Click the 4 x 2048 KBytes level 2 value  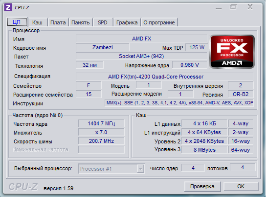(204, 141)
